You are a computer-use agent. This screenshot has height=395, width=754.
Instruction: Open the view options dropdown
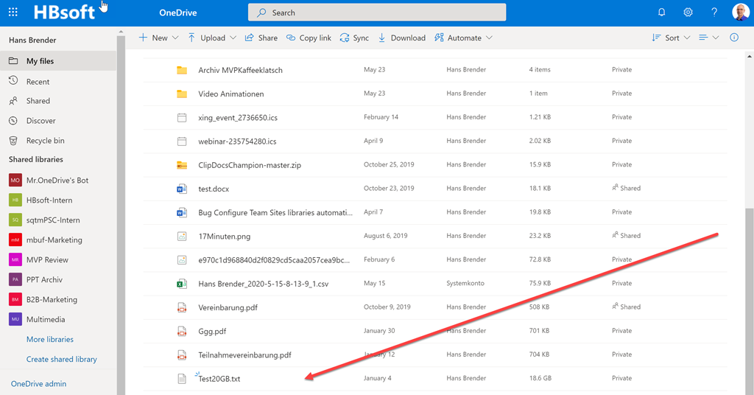[708, 38]
